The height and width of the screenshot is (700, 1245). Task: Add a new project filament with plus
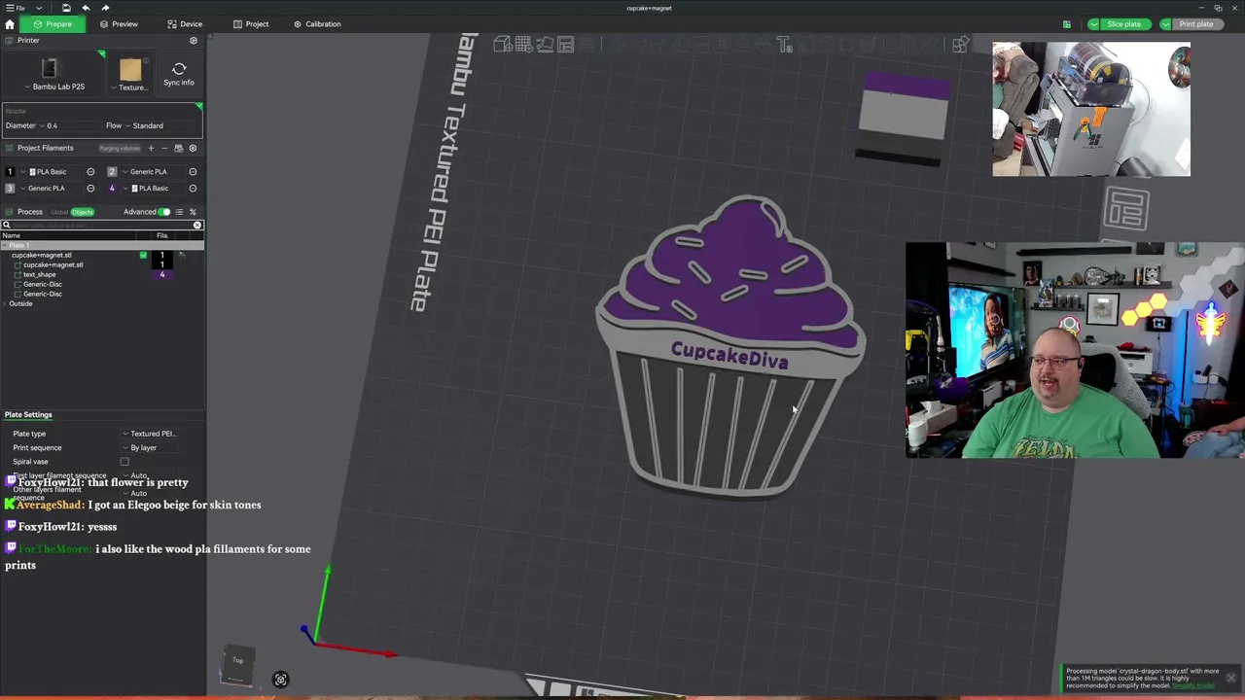point(151,148)
